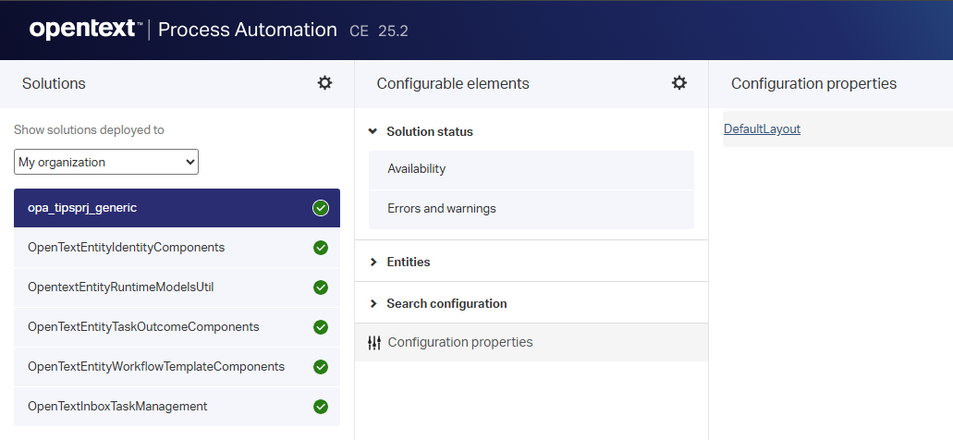Screen dimensions: 953x440
Task: Click the OpenText logo in header
Action: click(x=85, y=30)
